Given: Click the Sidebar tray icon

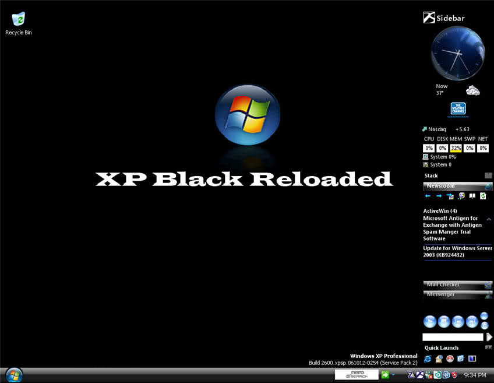Looking at the screenshot, I should pos(419,375).
